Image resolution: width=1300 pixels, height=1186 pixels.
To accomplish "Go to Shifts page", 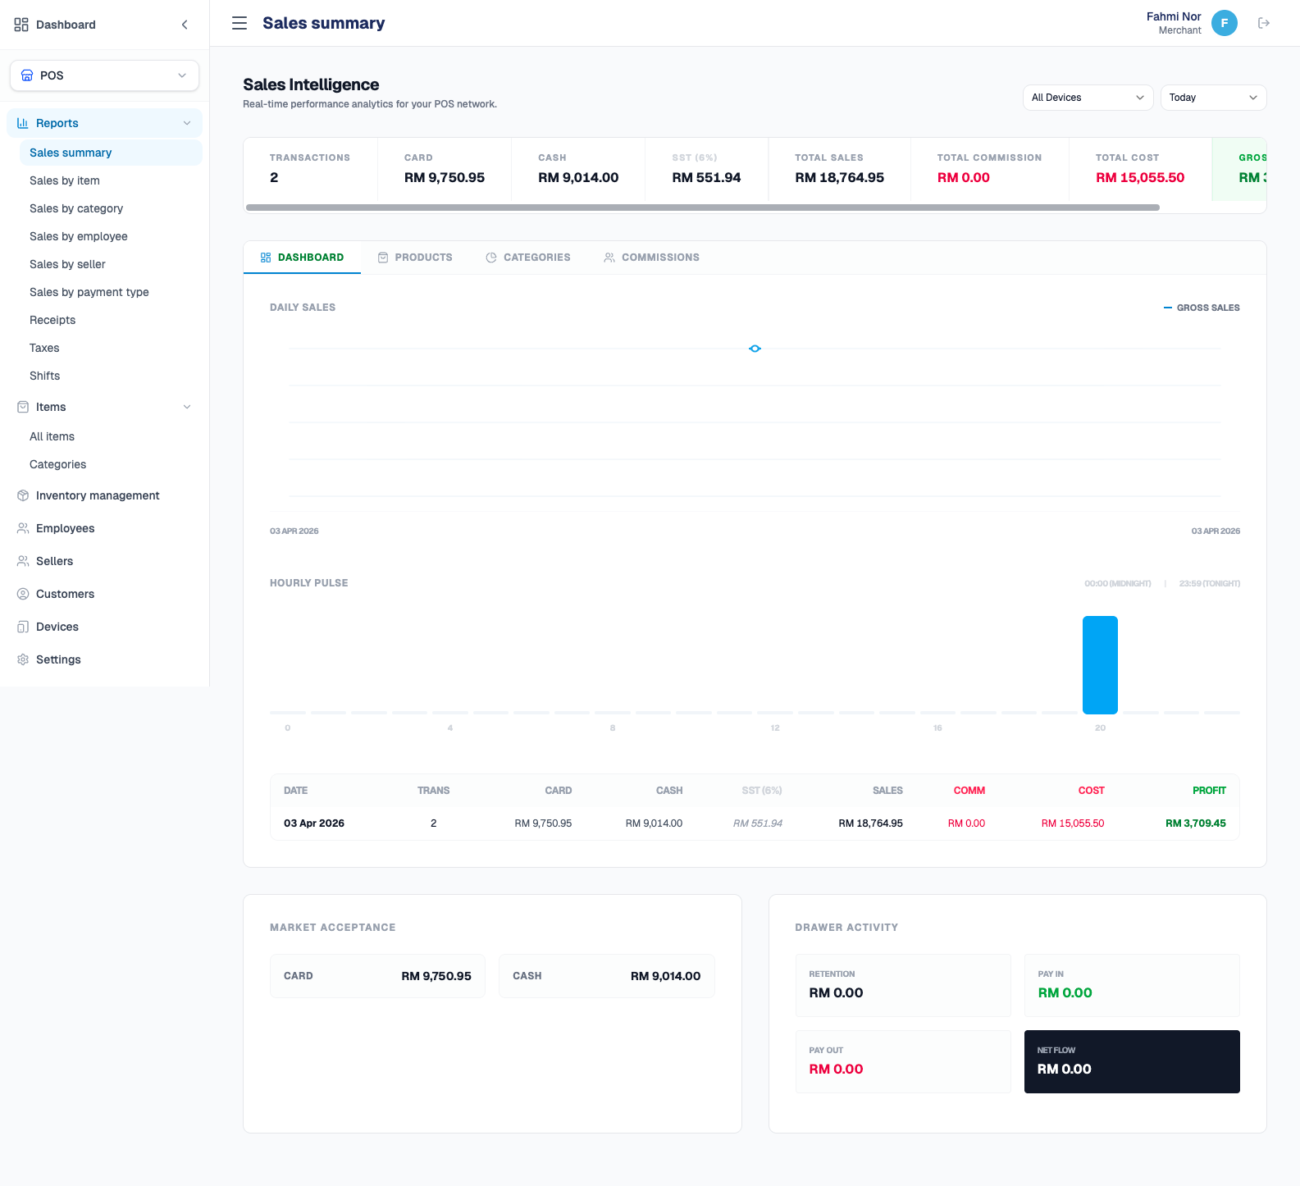I will [111, 376].
